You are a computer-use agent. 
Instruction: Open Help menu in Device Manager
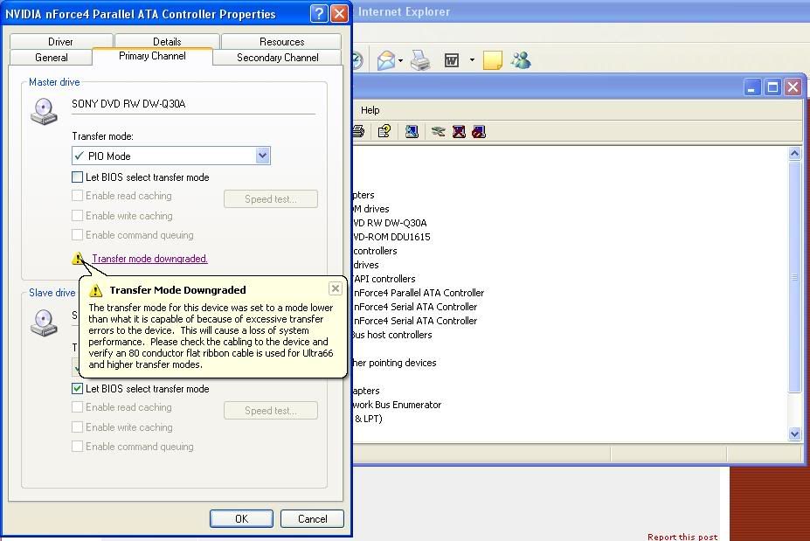pos(370,110)
